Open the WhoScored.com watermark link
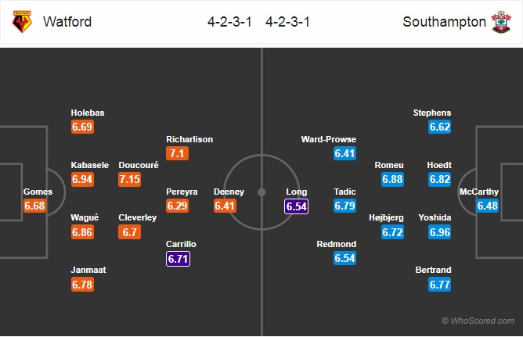This screenshot has width=523, height=337. tap(478, 321)
